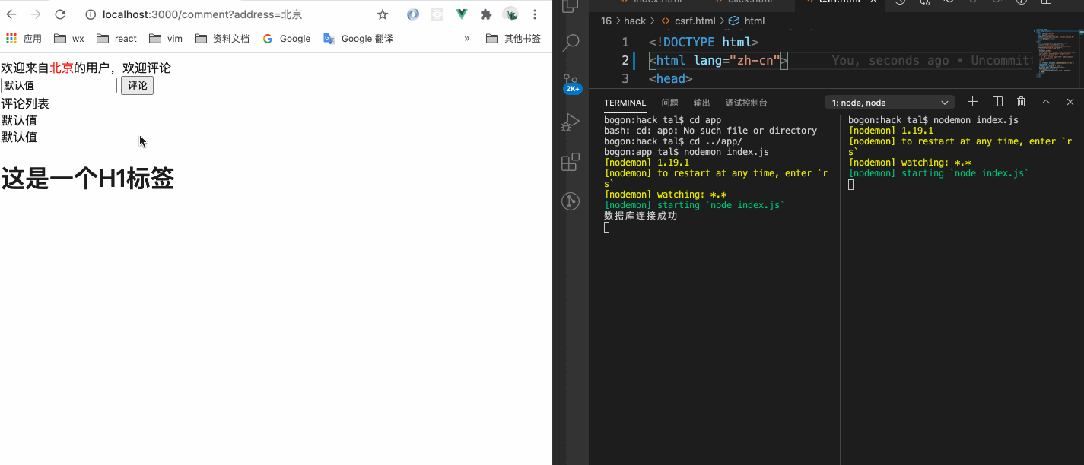Screen dimensions: 1084x465
Task: Open the Vue devtools extension icon
Action: 461,14
